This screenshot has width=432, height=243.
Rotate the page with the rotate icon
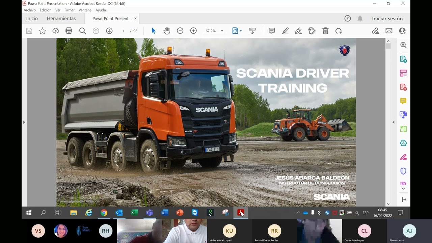[339, 31]
